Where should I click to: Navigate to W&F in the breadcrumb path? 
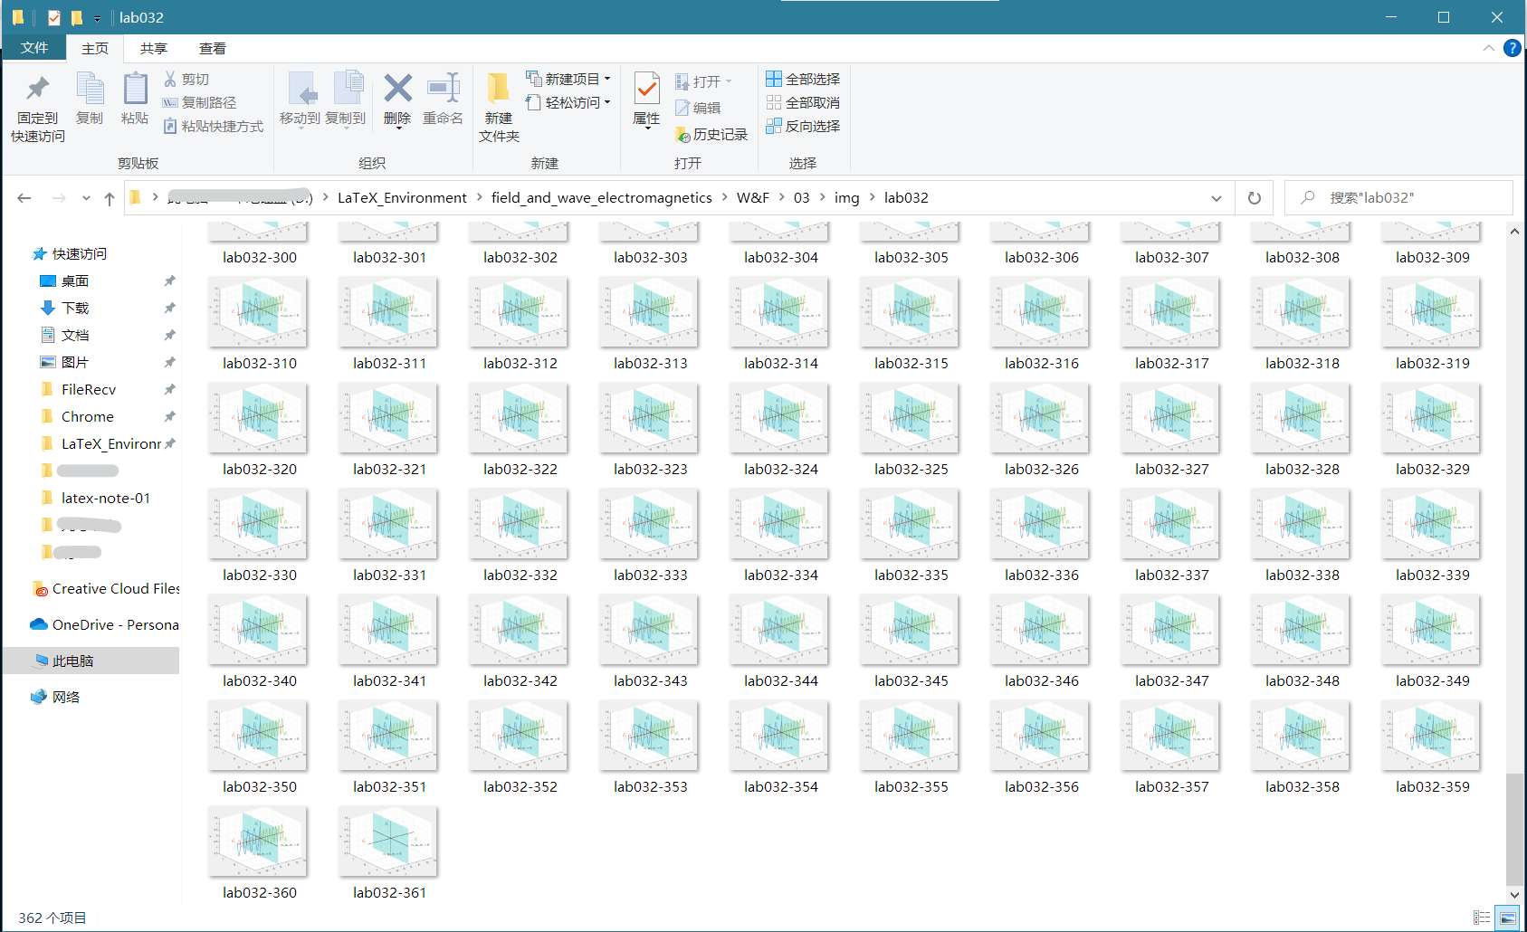[752, 198]
